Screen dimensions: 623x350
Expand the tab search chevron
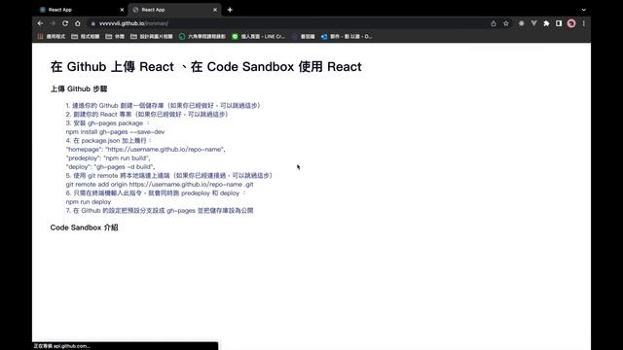[x=583, y=10]
